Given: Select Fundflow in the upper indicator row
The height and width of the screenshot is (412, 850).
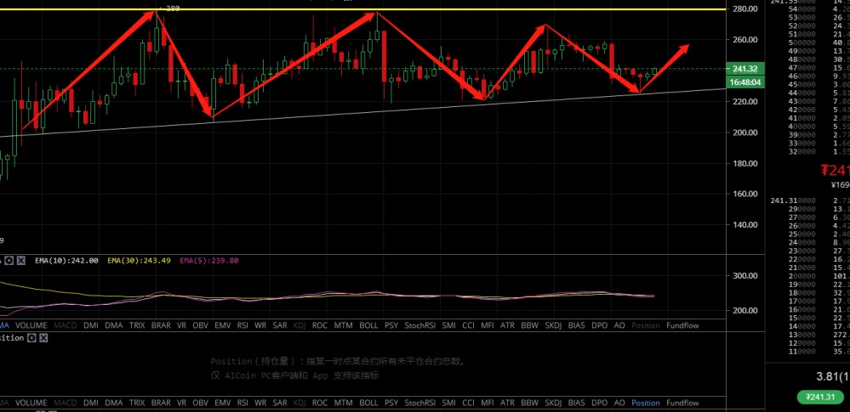Looking at the screenshot, I should (x=682, y=325).
